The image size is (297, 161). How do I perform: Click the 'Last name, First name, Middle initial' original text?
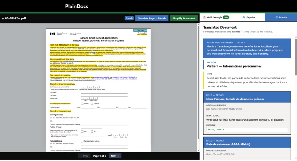[224, 109]
